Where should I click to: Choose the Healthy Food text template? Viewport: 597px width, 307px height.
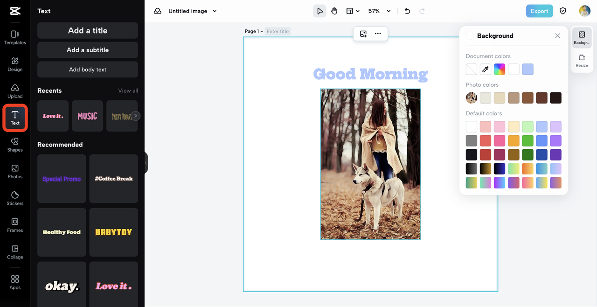pyautogui.click(x=62, y=232)
